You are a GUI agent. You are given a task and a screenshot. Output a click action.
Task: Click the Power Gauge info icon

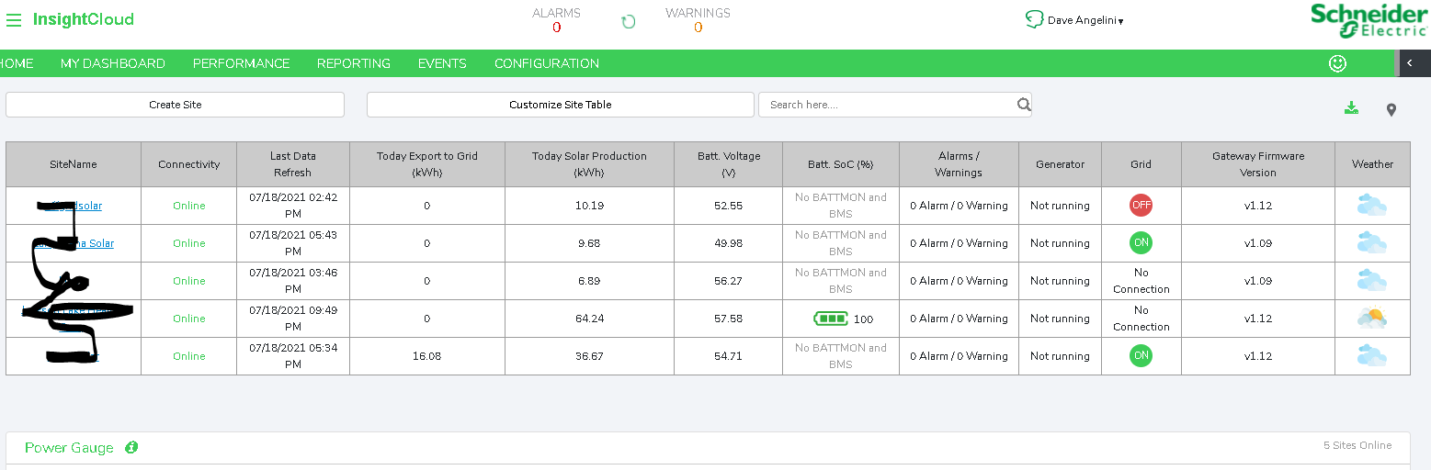pos(131,447)
